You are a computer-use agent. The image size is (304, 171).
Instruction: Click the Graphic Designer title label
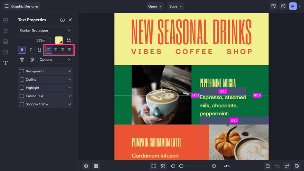25,6
